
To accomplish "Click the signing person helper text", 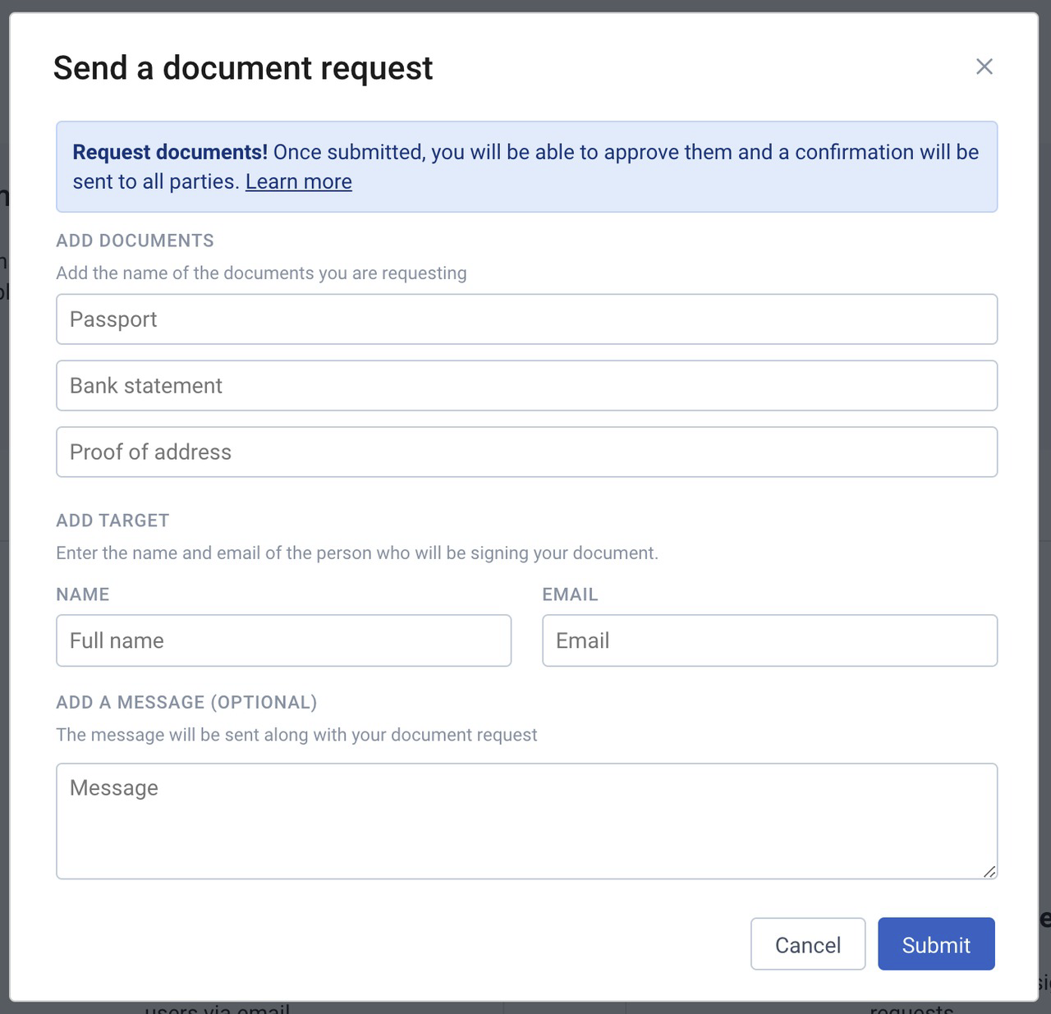I will (356, 553).
